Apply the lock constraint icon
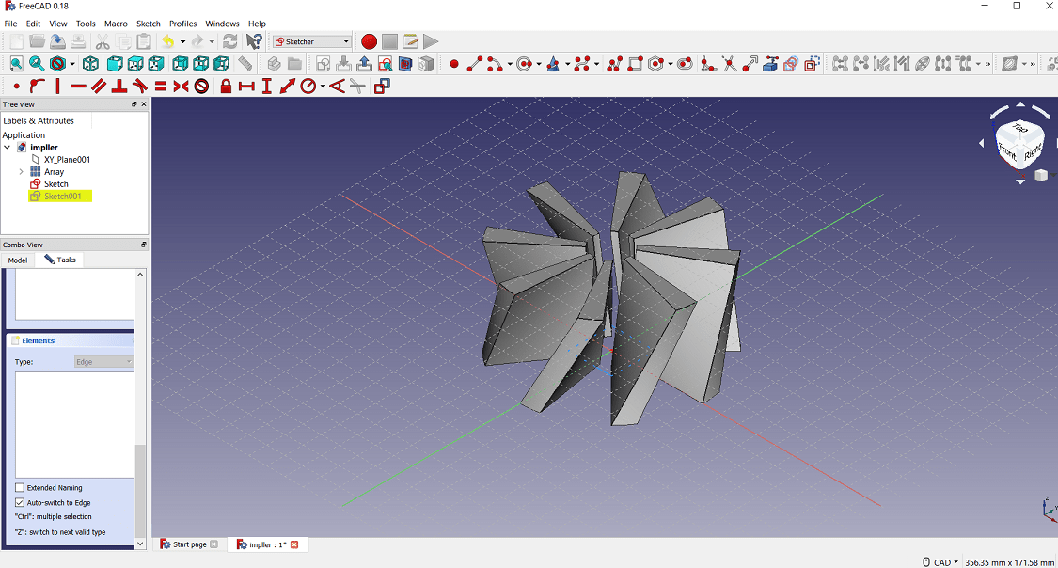 (226, 87)
